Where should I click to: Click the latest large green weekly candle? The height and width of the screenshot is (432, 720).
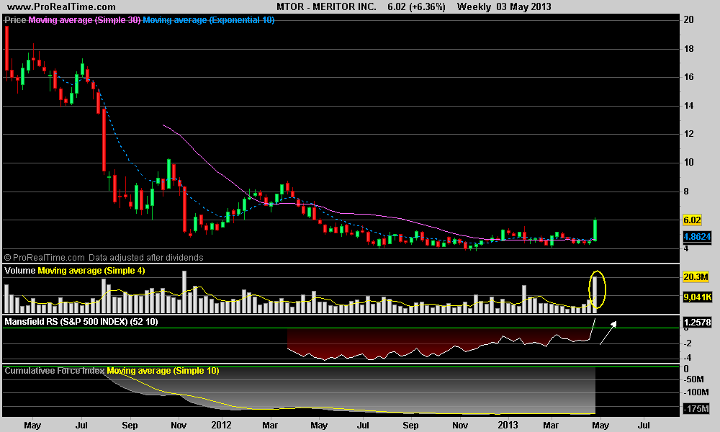point(596,230)
